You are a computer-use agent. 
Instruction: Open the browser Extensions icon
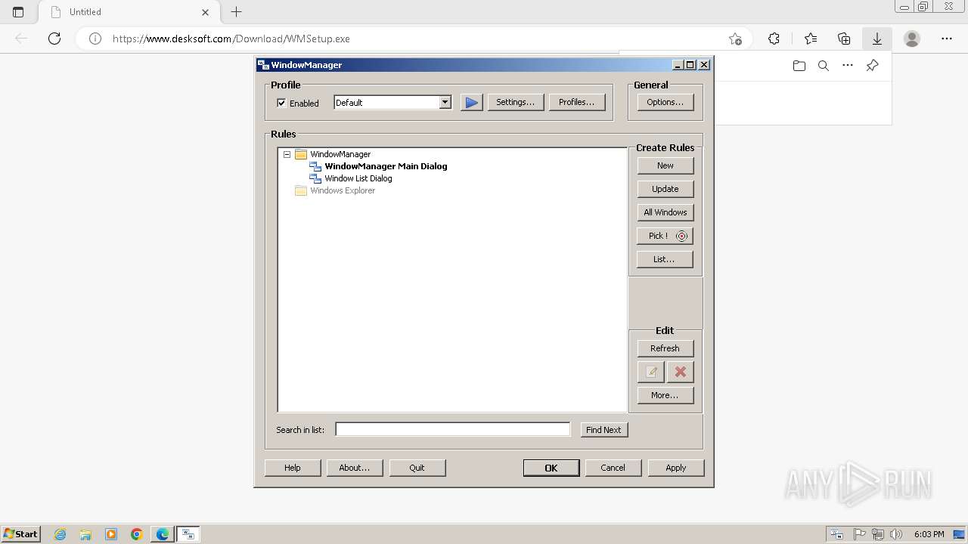[774, 39]
